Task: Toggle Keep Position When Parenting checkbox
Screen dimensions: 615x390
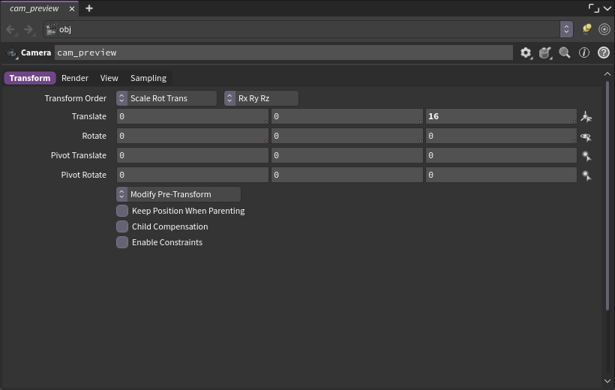Action: pos(122,211)
